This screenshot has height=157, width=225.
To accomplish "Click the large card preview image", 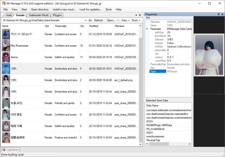I will click(x=209, y=55).
